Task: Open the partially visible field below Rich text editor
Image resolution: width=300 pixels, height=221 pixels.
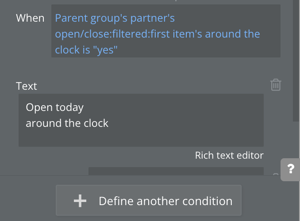Action: pos(176,171)
